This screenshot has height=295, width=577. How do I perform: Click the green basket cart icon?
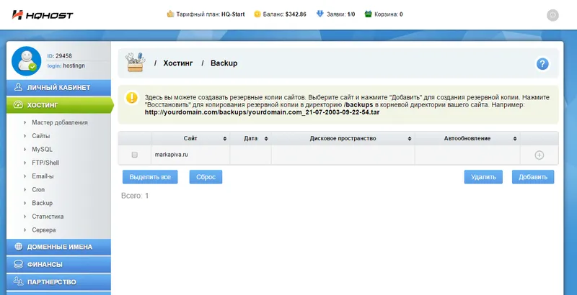click(368, 14)
